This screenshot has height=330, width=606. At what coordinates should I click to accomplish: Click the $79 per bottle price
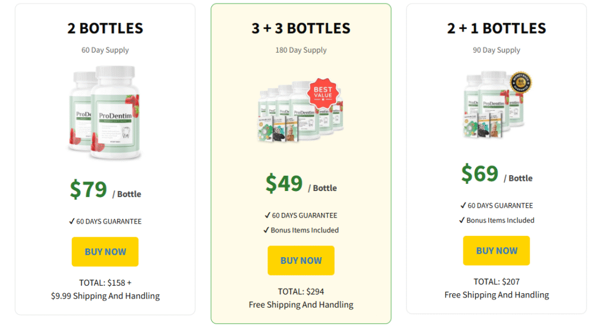[89, 189]
